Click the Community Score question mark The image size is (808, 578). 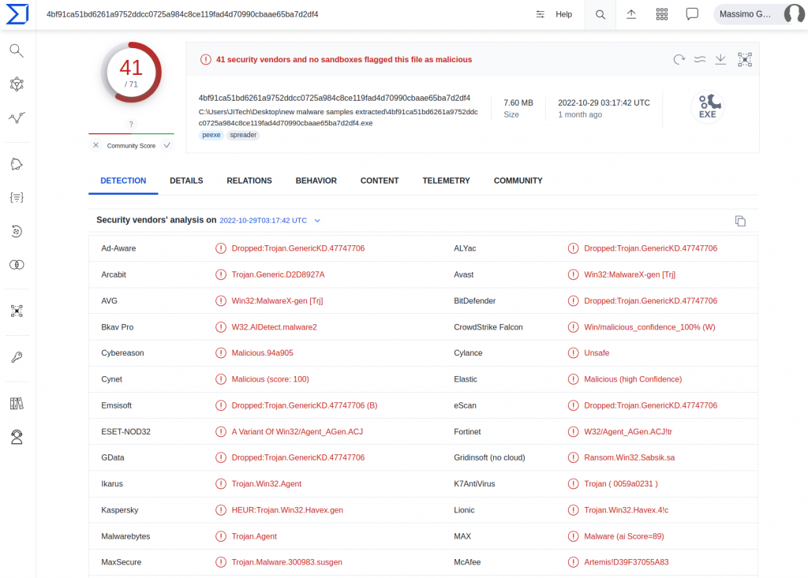(x=132, y=124)
